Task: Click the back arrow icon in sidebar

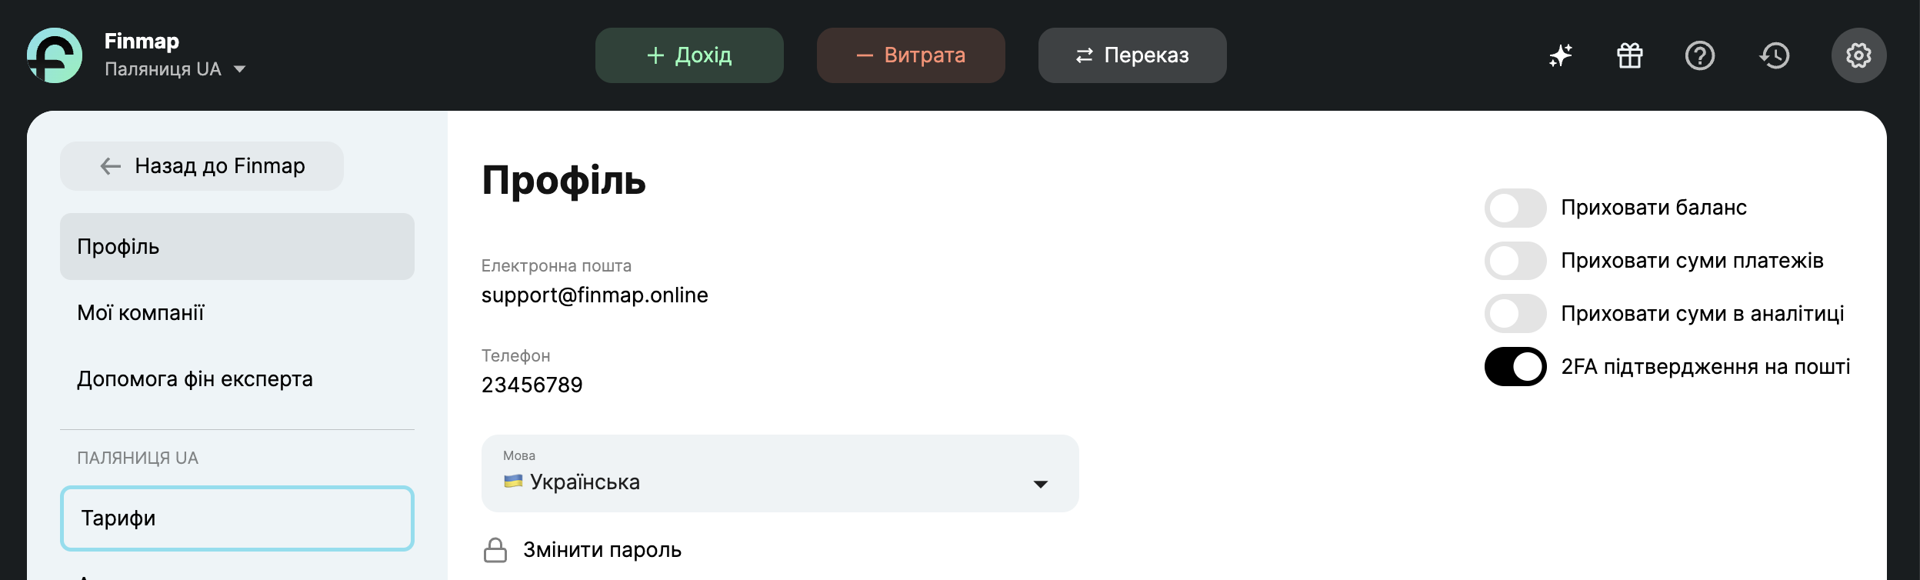Action: (111, 166)
